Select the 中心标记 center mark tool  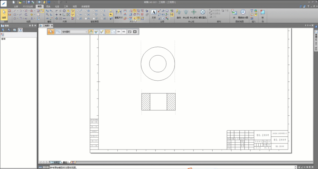[194, 14]
